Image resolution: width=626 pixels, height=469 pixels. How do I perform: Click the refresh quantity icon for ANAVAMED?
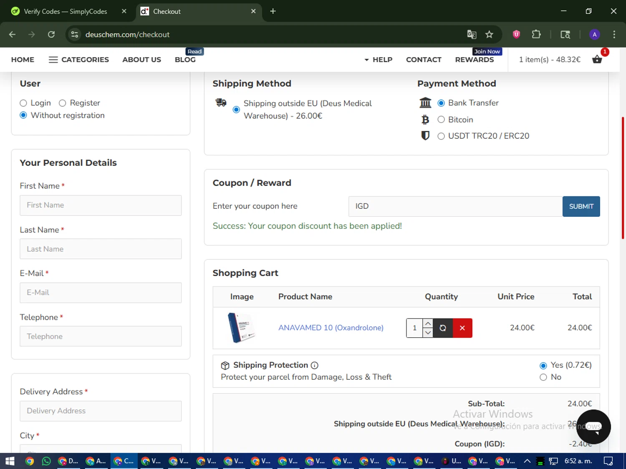443,328
